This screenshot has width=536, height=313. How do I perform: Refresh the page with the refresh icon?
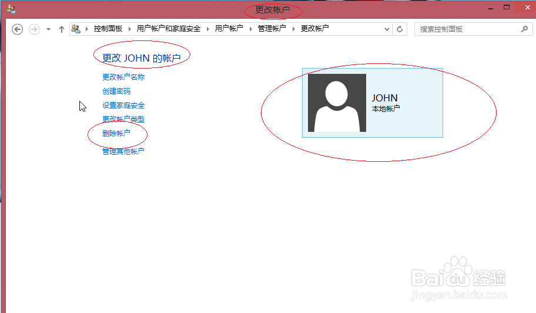400,29
